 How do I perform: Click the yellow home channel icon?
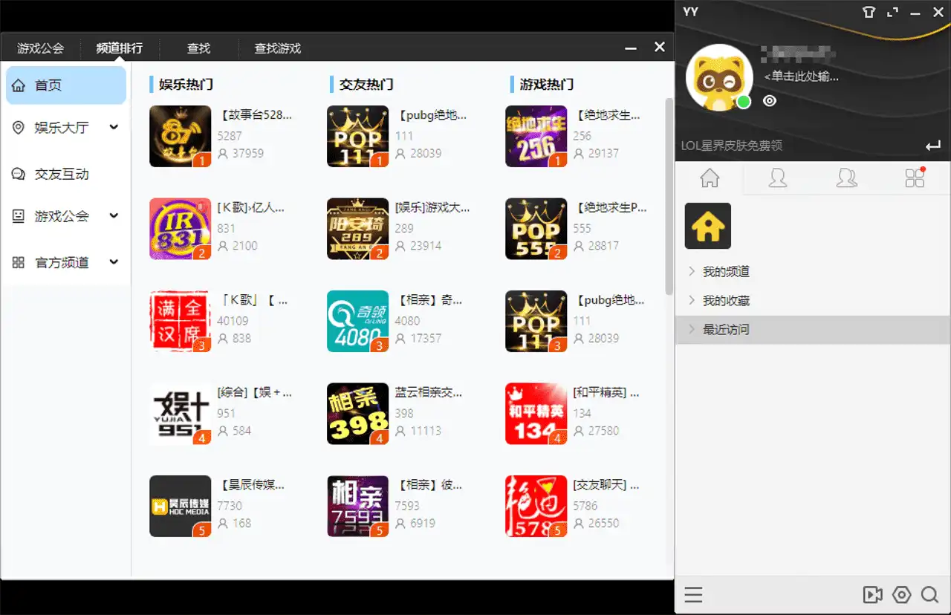707,226
